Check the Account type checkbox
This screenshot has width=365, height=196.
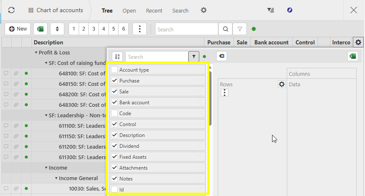tap(114, 70)
